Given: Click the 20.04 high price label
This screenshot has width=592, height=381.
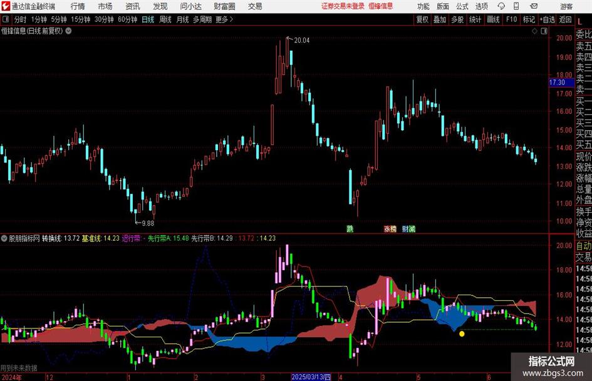Looking at the screenshot, I should (302, 41).
